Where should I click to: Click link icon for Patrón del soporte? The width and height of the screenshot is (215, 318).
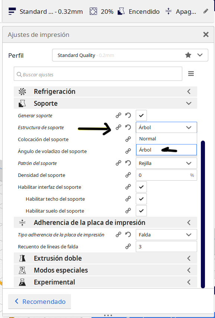tap(118, 163)
